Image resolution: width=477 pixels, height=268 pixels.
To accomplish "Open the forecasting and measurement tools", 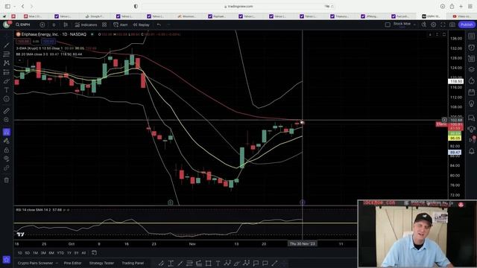I will coord(7,72).
